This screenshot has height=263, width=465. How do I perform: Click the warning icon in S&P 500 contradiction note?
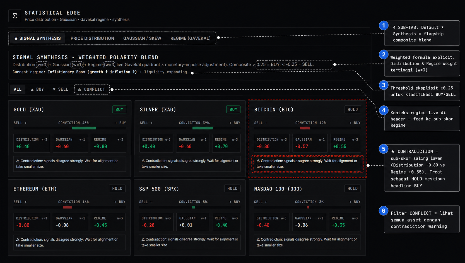143,239
